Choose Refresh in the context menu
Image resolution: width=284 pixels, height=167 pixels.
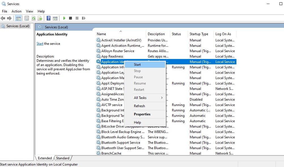point(145,106)
